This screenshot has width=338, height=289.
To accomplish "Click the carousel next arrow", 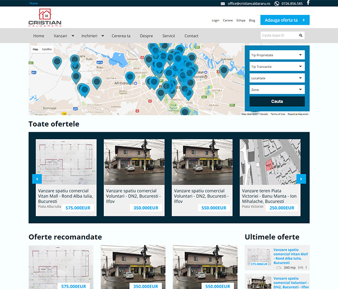I will click(301, 179).
